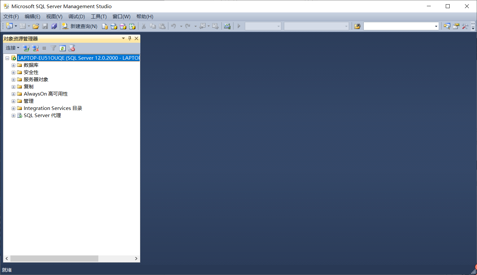Open the 窗口(W) menu

[121, 17]
